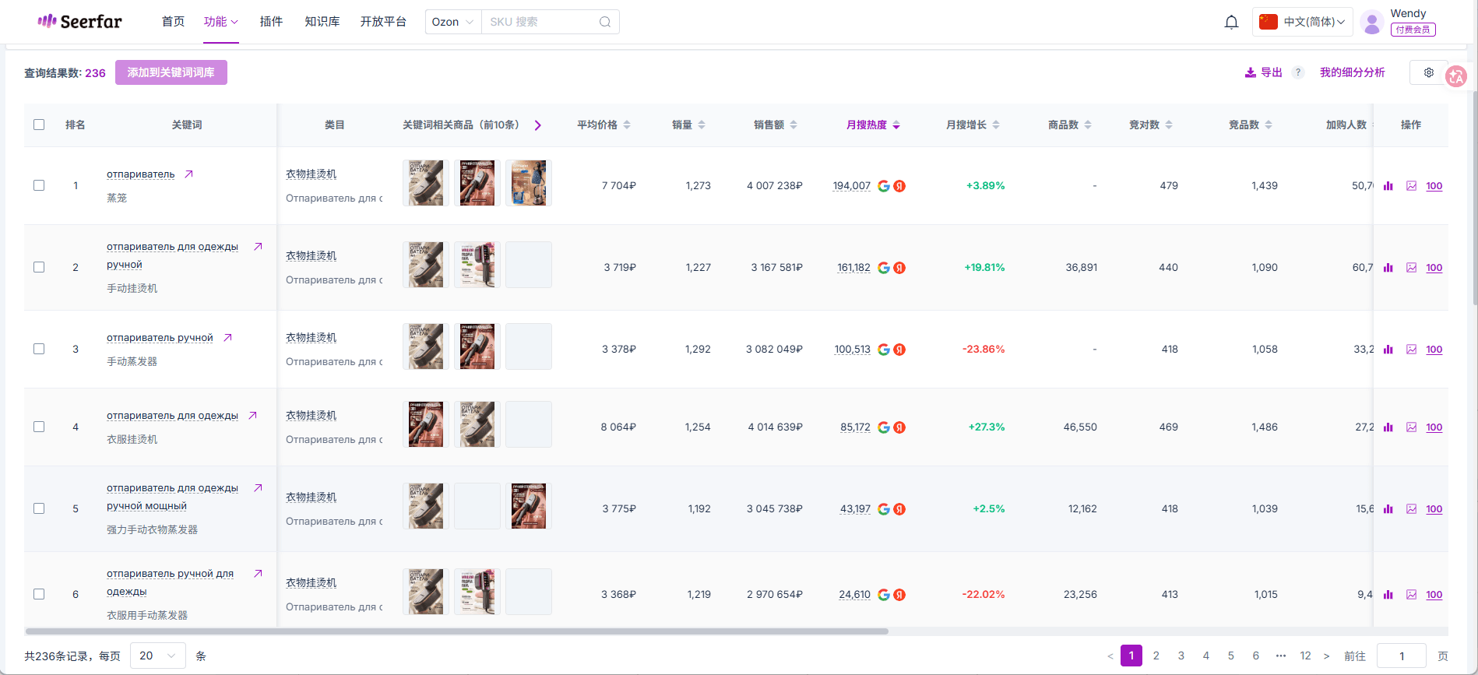Click the Seerfar logo
Image resolution: width=1478 pixels, height=675 pixels.
click(x=79, y=22)
